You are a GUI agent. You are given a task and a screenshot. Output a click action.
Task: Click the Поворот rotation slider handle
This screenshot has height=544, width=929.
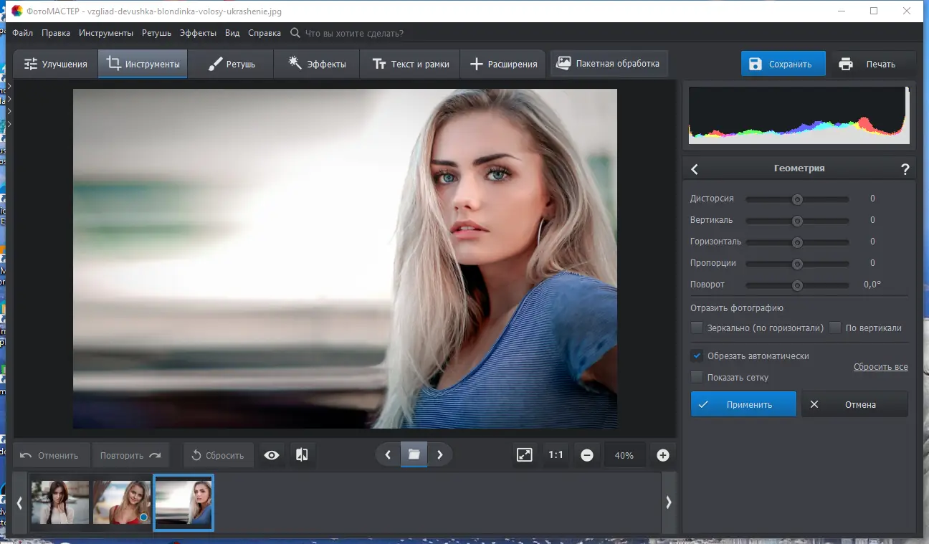[x=796, y=285]
